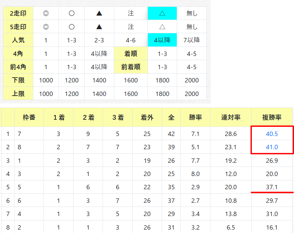Choose the ▲ mark in the 5走印 row

(99, 27)
